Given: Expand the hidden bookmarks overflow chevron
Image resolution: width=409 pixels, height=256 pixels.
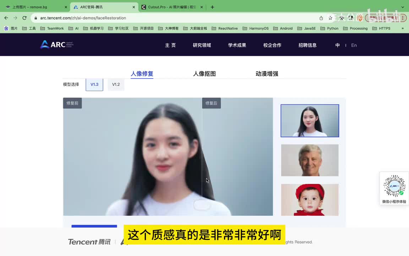Looking at the screenshot, I should [403, 28].
